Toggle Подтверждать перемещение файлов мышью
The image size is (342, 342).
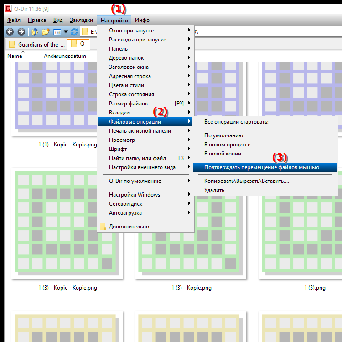(262, 167)
